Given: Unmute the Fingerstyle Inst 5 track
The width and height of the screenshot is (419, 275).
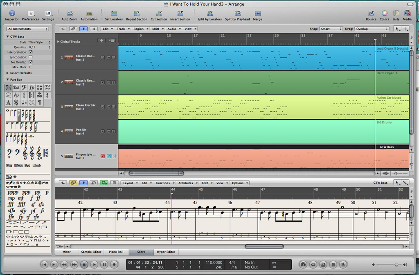Looking at the screenshot, I should [108, 156].
